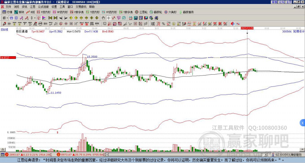Click the 300564 筑博设计 stock label
This screenshot has width=305, height=163.
click(x=293, y=31)
